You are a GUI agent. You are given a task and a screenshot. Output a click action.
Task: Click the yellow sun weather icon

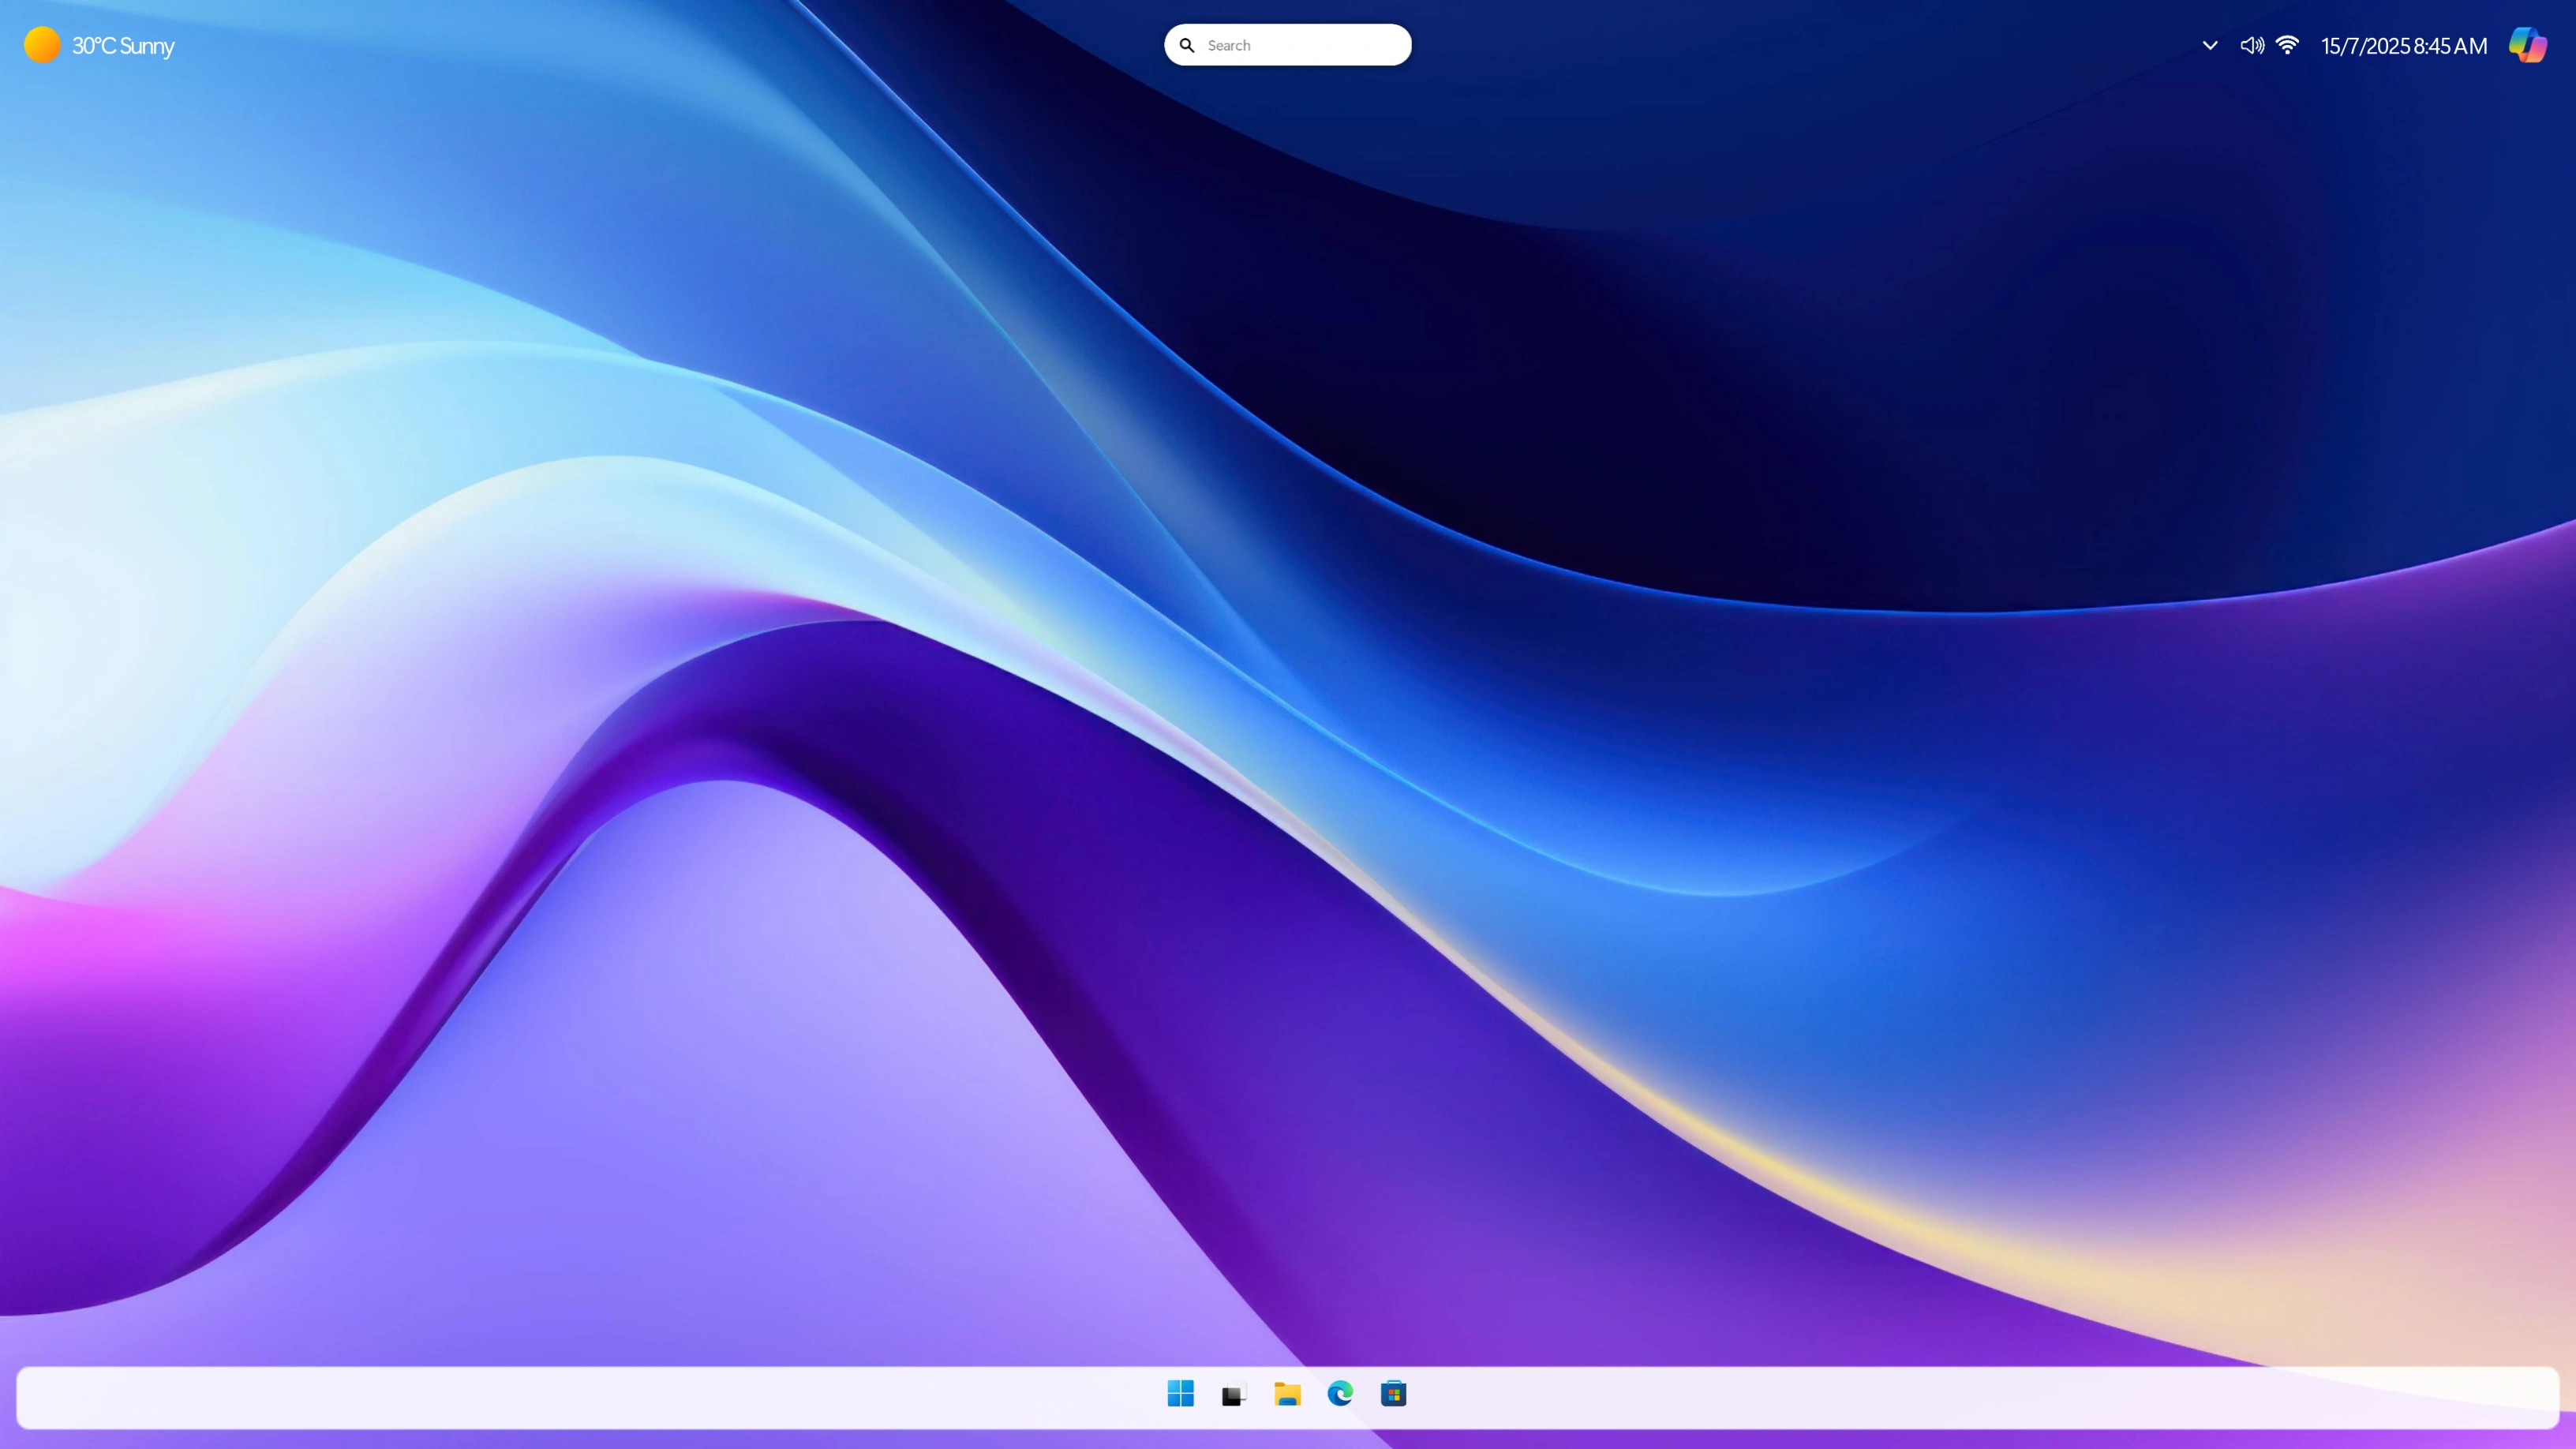point(42,45)
